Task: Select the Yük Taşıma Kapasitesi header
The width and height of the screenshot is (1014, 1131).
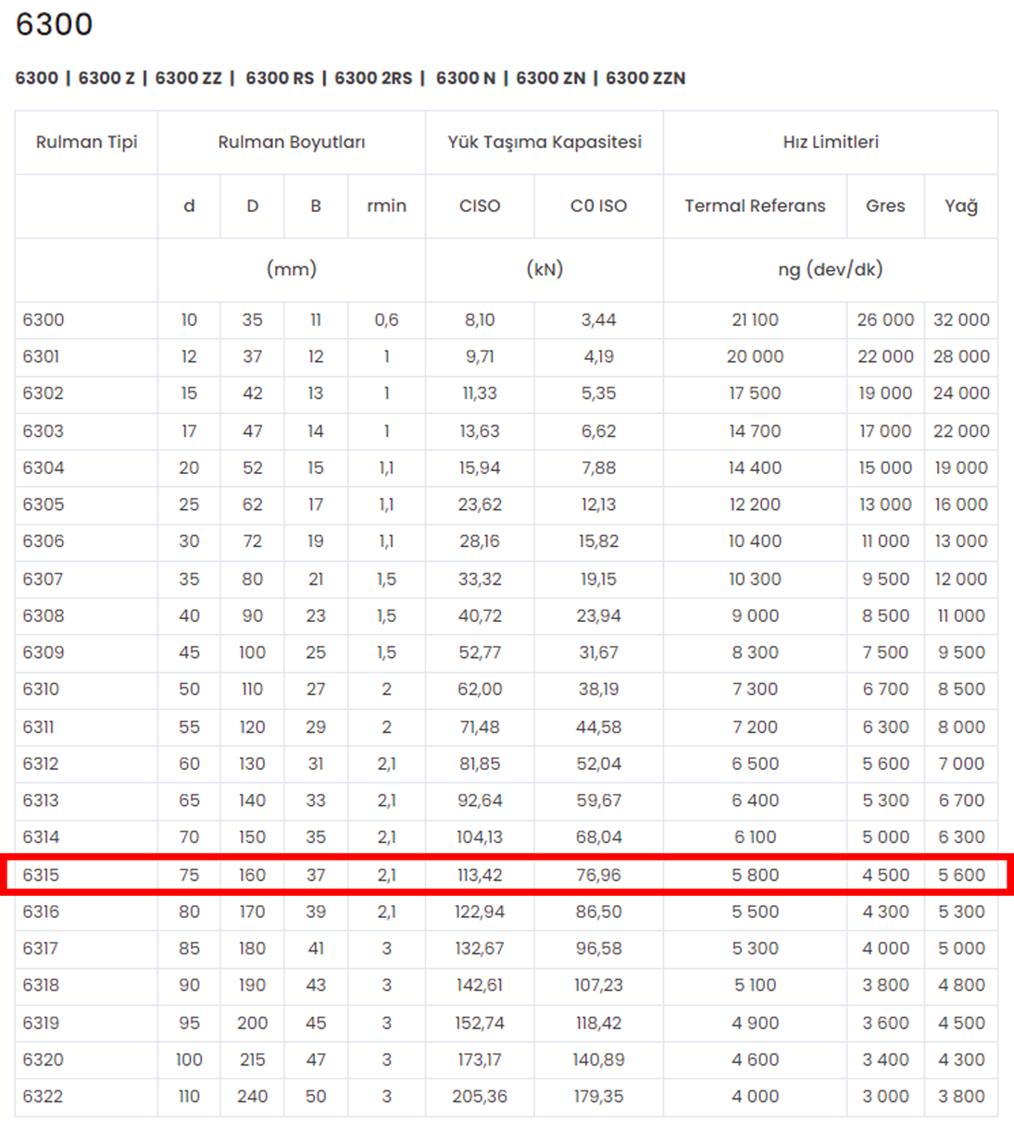Action: pos(545,142)
